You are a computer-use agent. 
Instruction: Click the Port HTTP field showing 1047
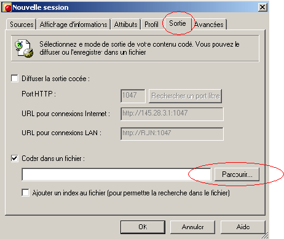(133, 96)
